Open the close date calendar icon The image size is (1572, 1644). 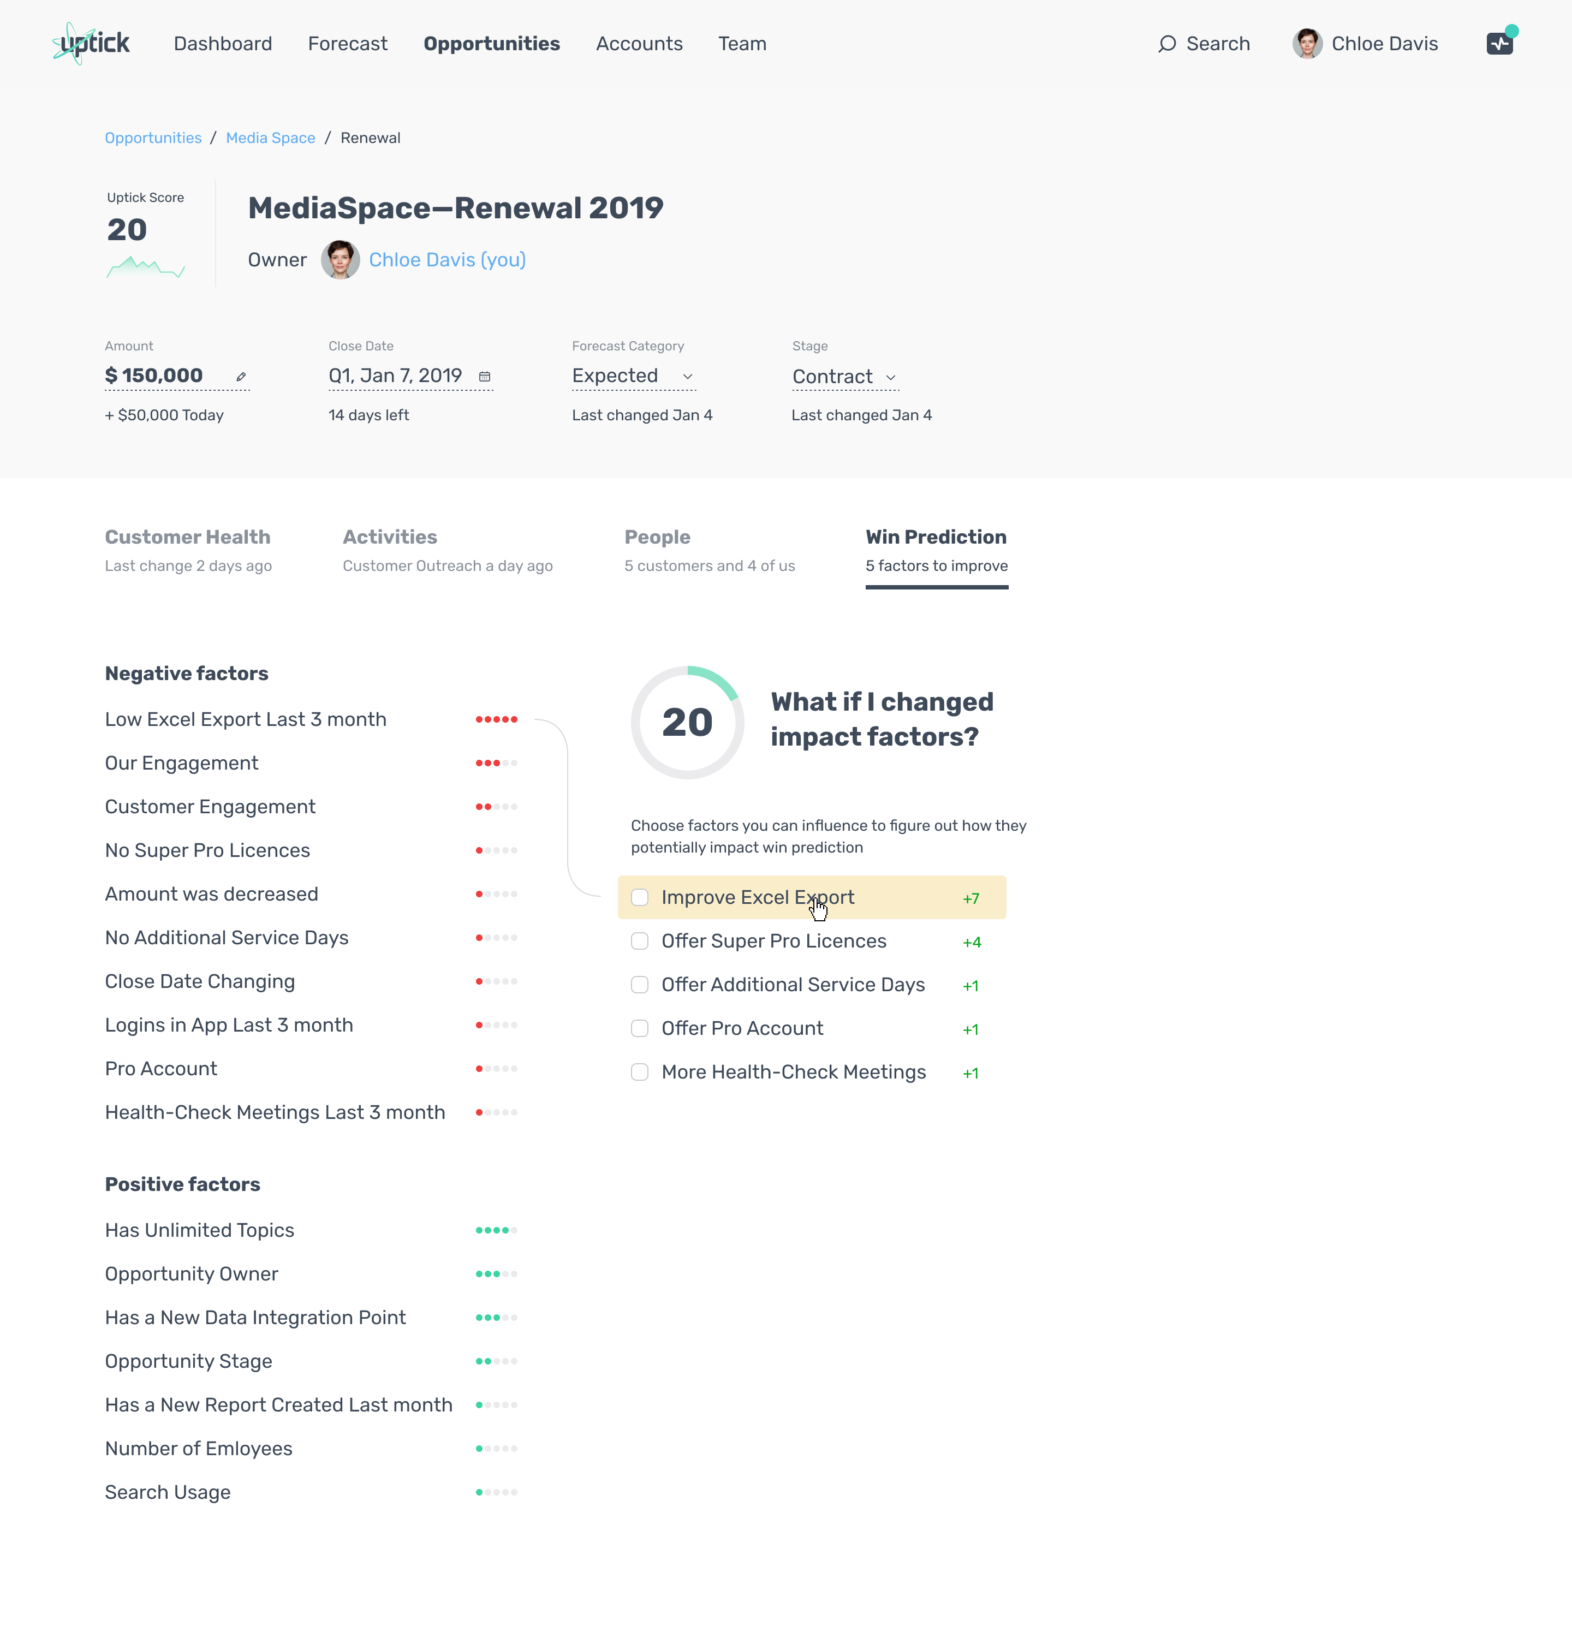[x=484, y=377]
